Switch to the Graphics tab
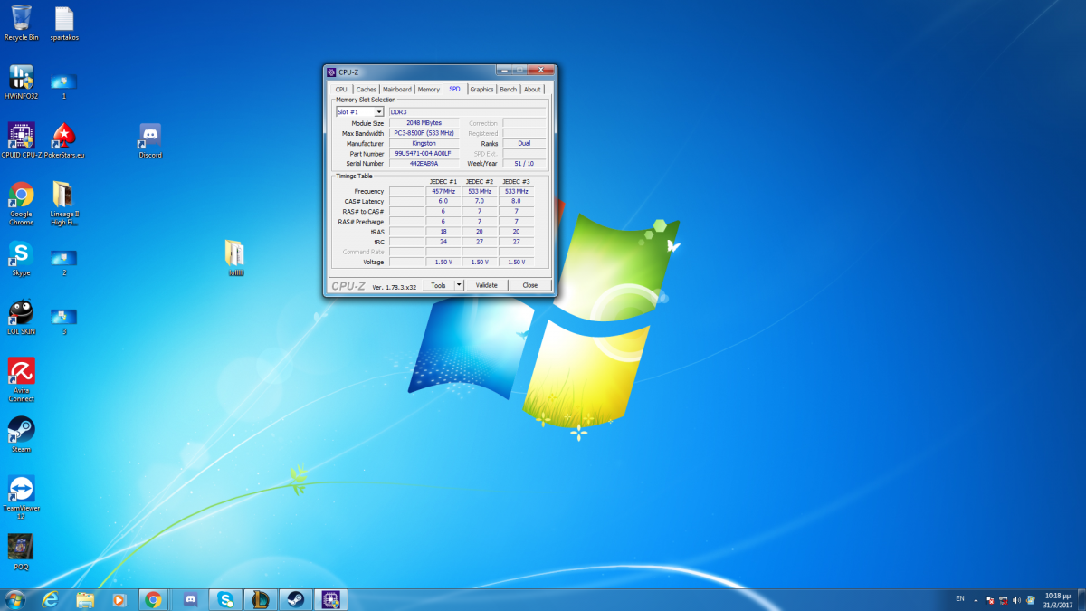The height and width of the screenshot is (611, 1086). pyautogui.click(x=481, y=90)
